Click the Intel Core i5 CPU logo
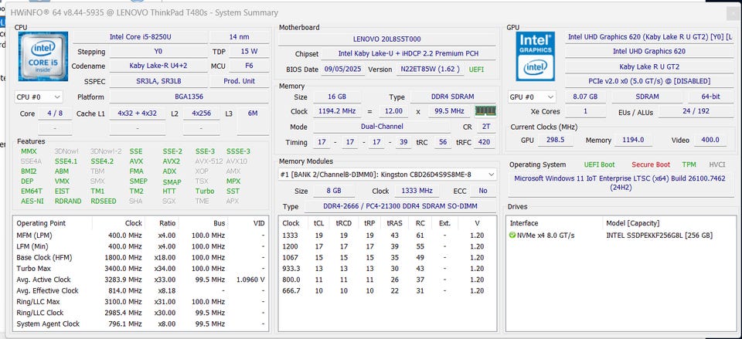Screen dimensions: 742x339 [x=43, y=58]
